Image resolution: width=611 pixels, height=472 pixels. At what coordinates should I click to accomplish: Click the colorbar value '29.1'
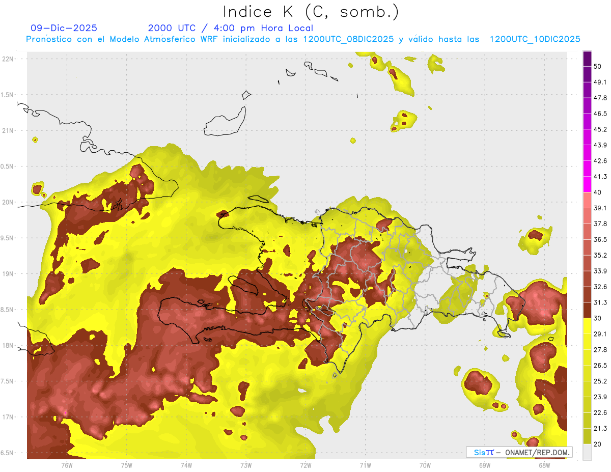600,334
